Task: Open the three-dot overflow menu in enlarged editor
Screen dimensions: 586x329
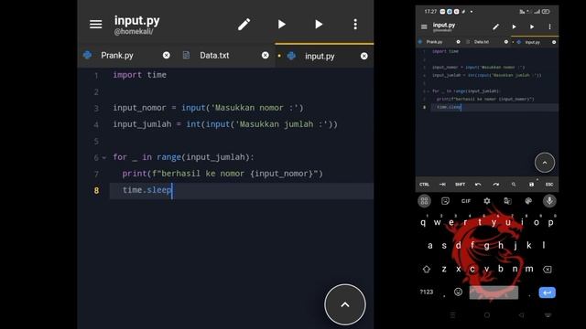Action: coord(355,25)
